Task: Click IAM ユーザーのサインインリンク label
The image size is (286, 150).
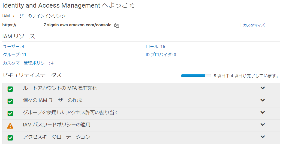Action: [34, 16]
